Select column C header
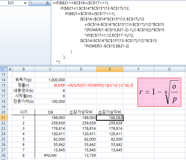 (x=50, y=69)
